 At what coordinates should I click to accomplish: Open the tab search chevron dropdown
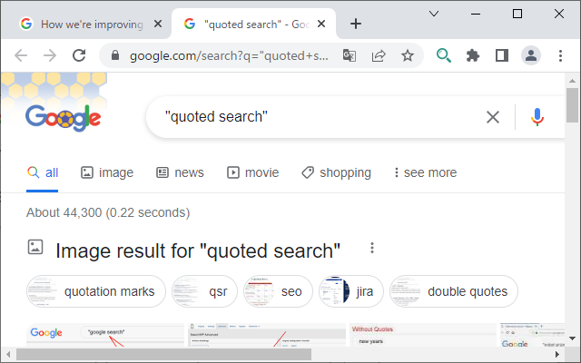click(435, 14)
